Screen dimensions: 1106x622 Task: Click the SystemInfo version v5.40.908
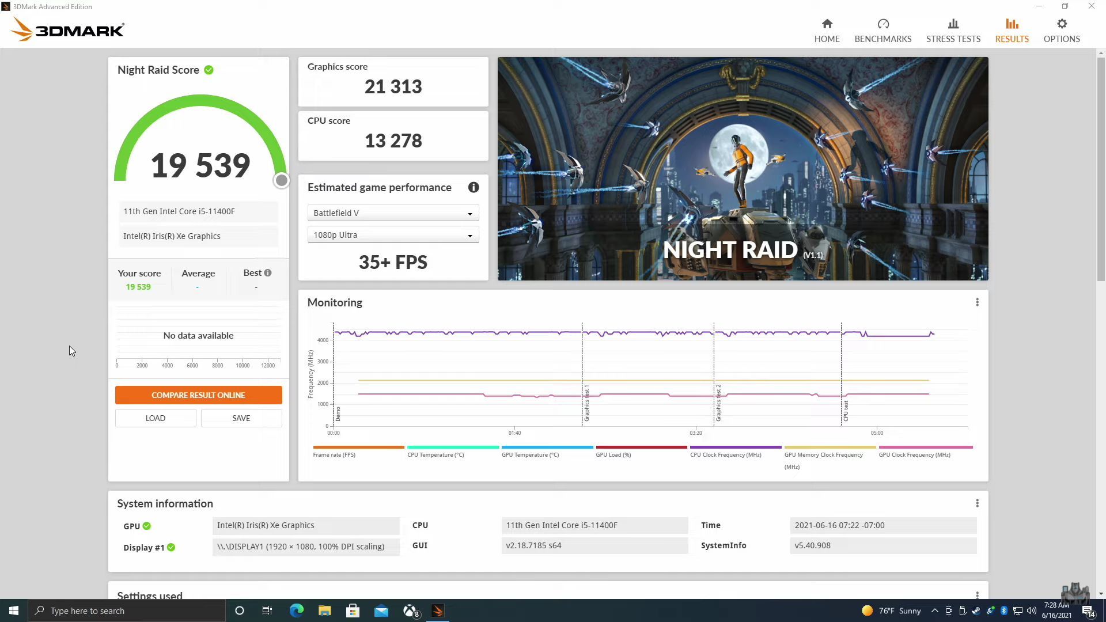[x=883, y=545]
